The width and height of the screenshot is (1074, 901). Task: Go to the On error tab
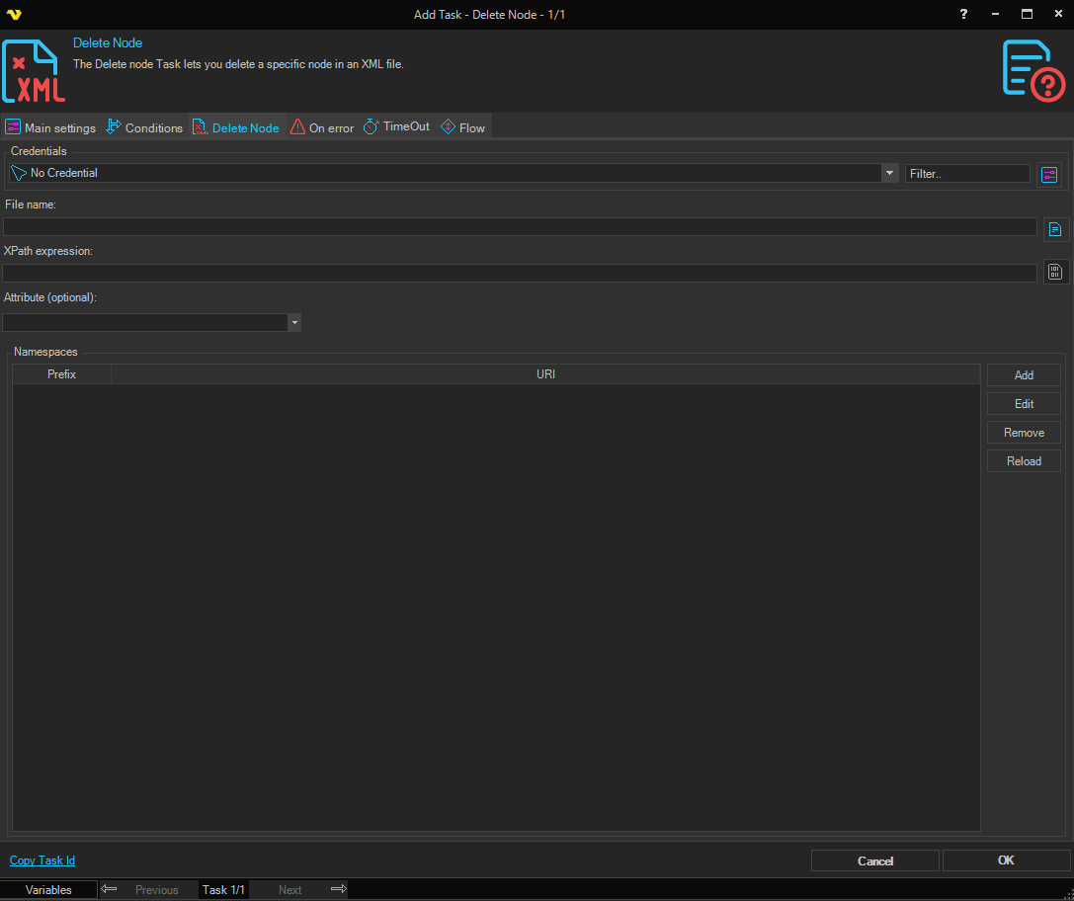tap(322, 127)
